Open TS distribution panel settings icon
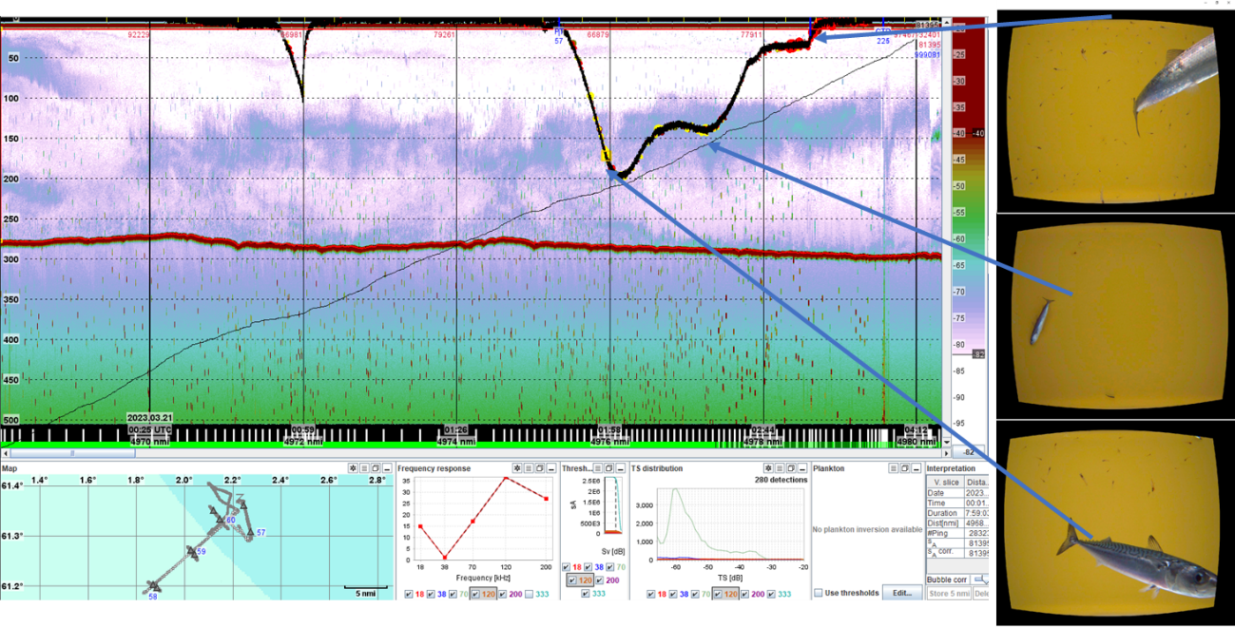The image size is (1235, 627). tap(768, 468)
